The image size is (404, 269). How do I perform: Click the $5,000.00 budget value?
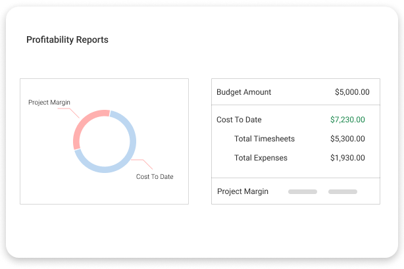352,92
